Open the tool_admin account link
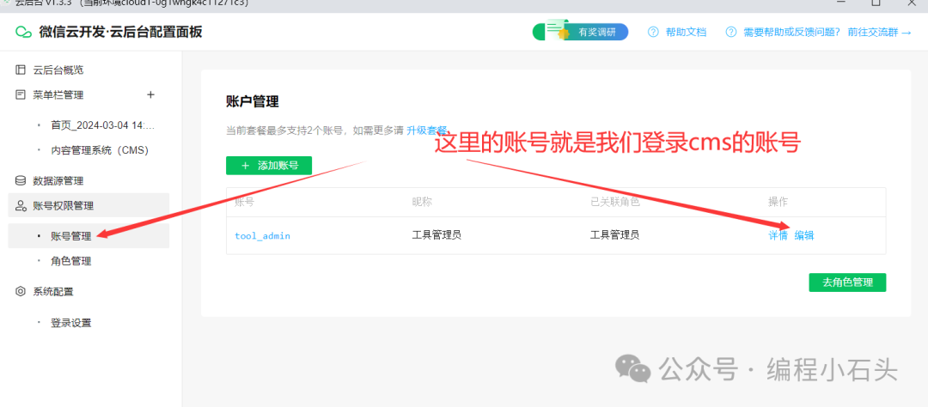 point(262,235)
